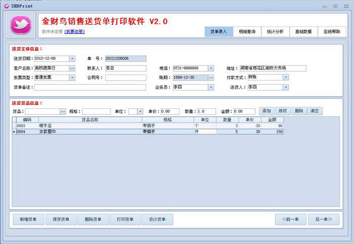Click 保存货单 button
Image resolution: width=354 pixels, height=244 pixels.
pos(61,219)
